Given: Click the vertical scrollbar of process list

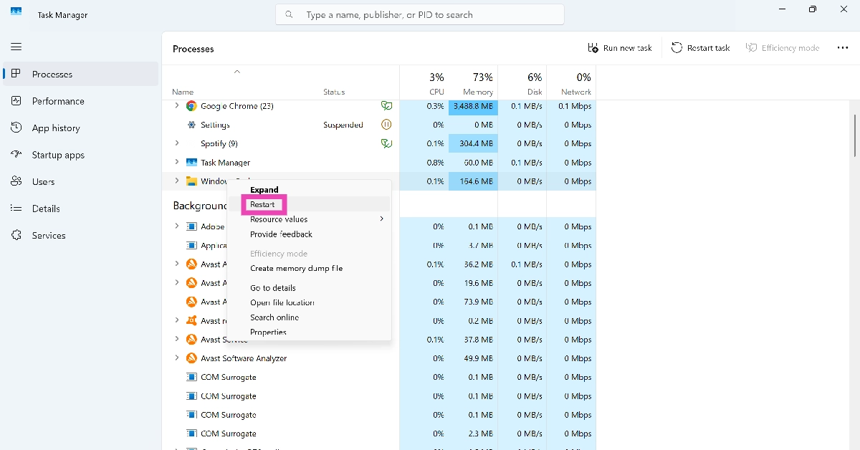Looking at the screenshot, I should tap(854, 135).
